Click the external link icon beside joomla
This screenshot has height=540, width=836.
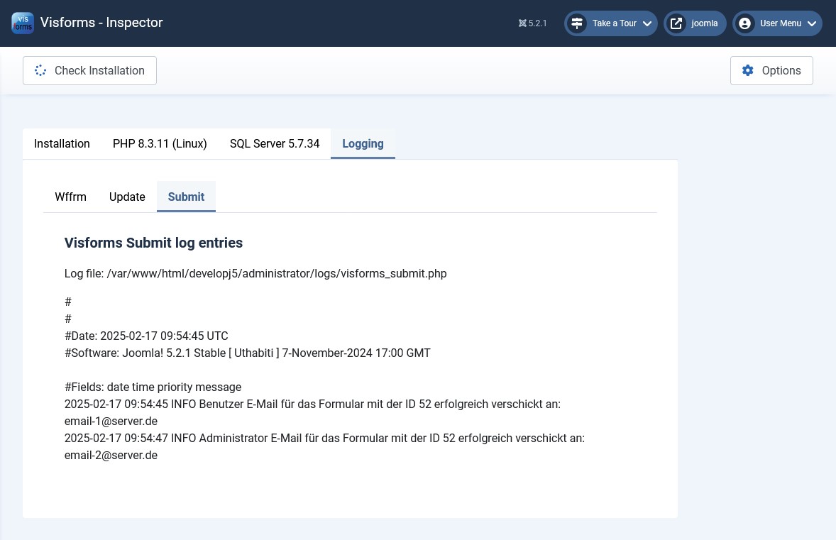tap(676, 23)
